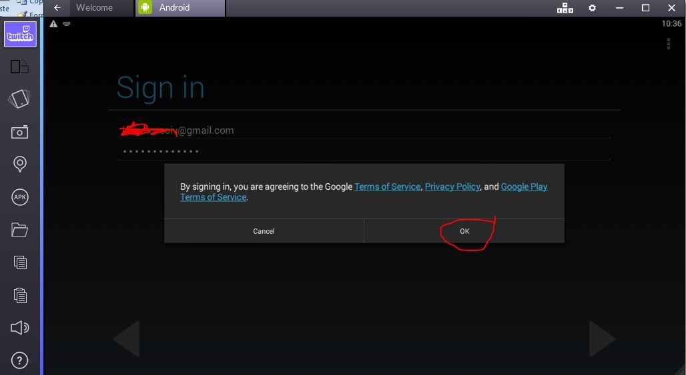Click the 10:36 clock in status bar
Viewport: 686px width, 375px height.
pyautogui.click(x=671, y=23)
